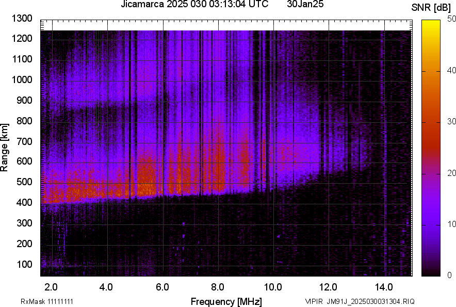456x307 pixels.
Task: Click the frequency tick label 4.0
Action: (x=106, y=287)
